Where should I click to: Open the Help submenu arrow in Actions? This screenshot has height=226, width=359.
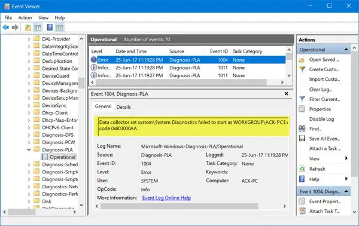pyautogui.click(x=346, y=179)
